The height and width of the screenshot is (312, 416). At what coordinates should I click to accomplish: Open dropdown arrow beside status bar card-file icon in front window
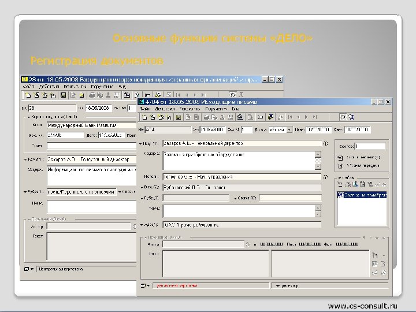pos(148,286)
